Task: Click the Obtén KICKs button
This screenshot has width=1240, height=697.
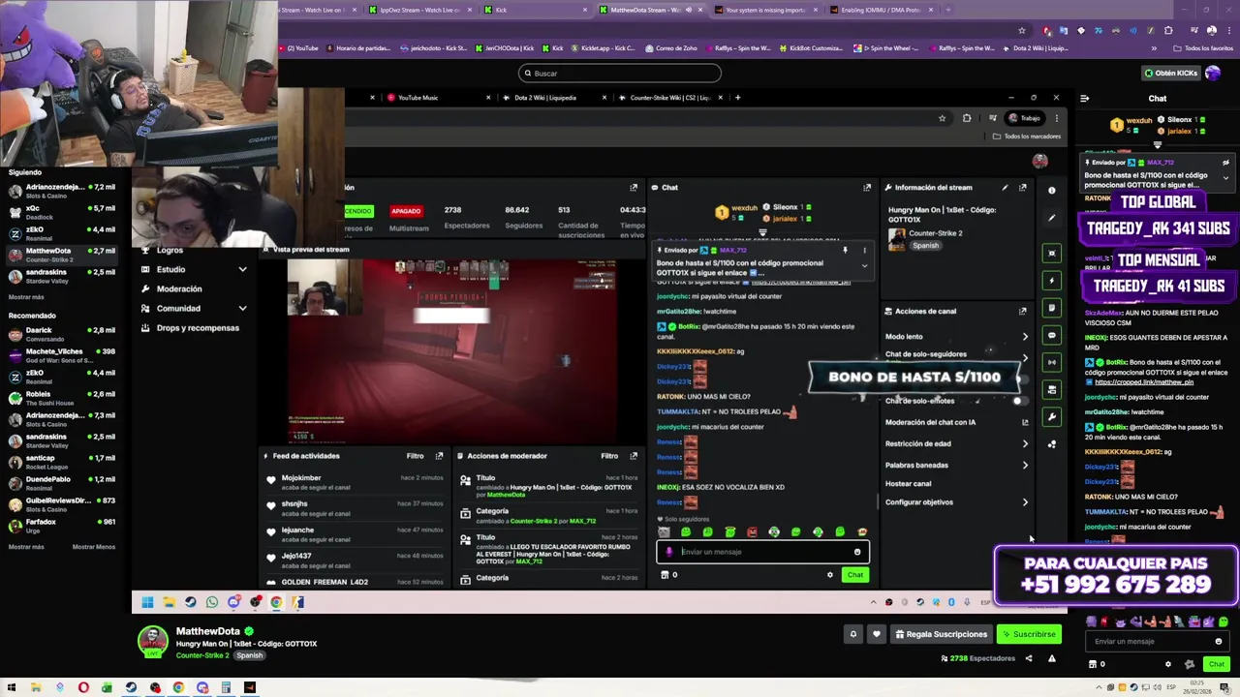Action: point(1170,73)
